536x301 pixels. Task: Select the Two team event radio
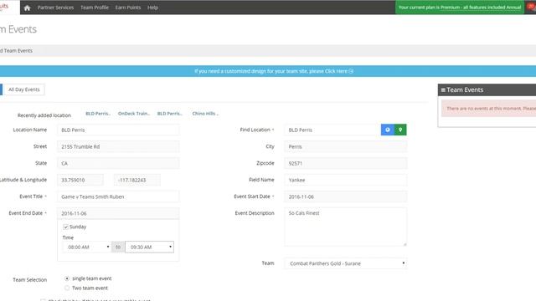(67, 288)
